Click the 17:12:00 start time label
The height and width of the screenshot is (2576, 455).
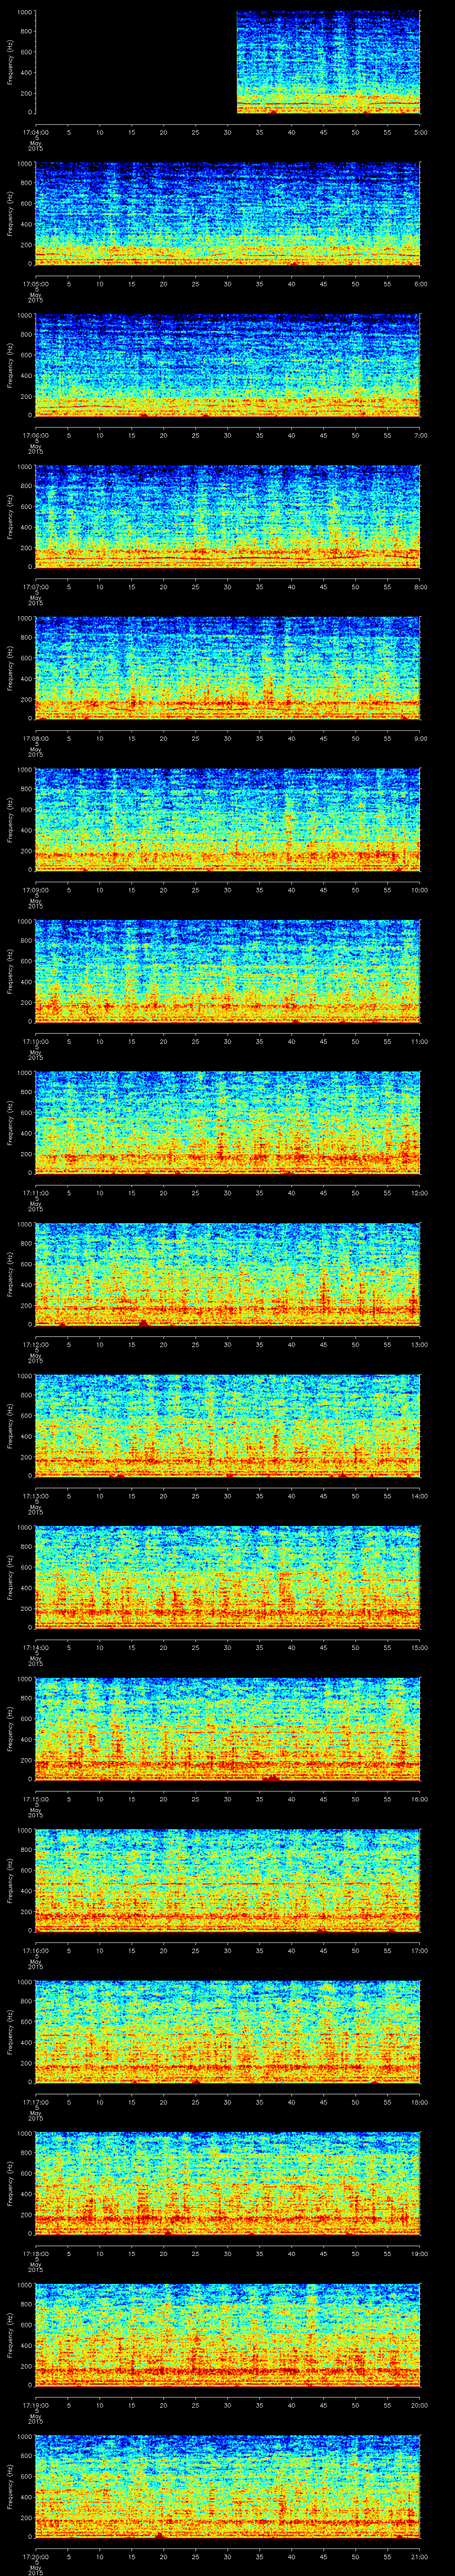(x=35, y=1344)
